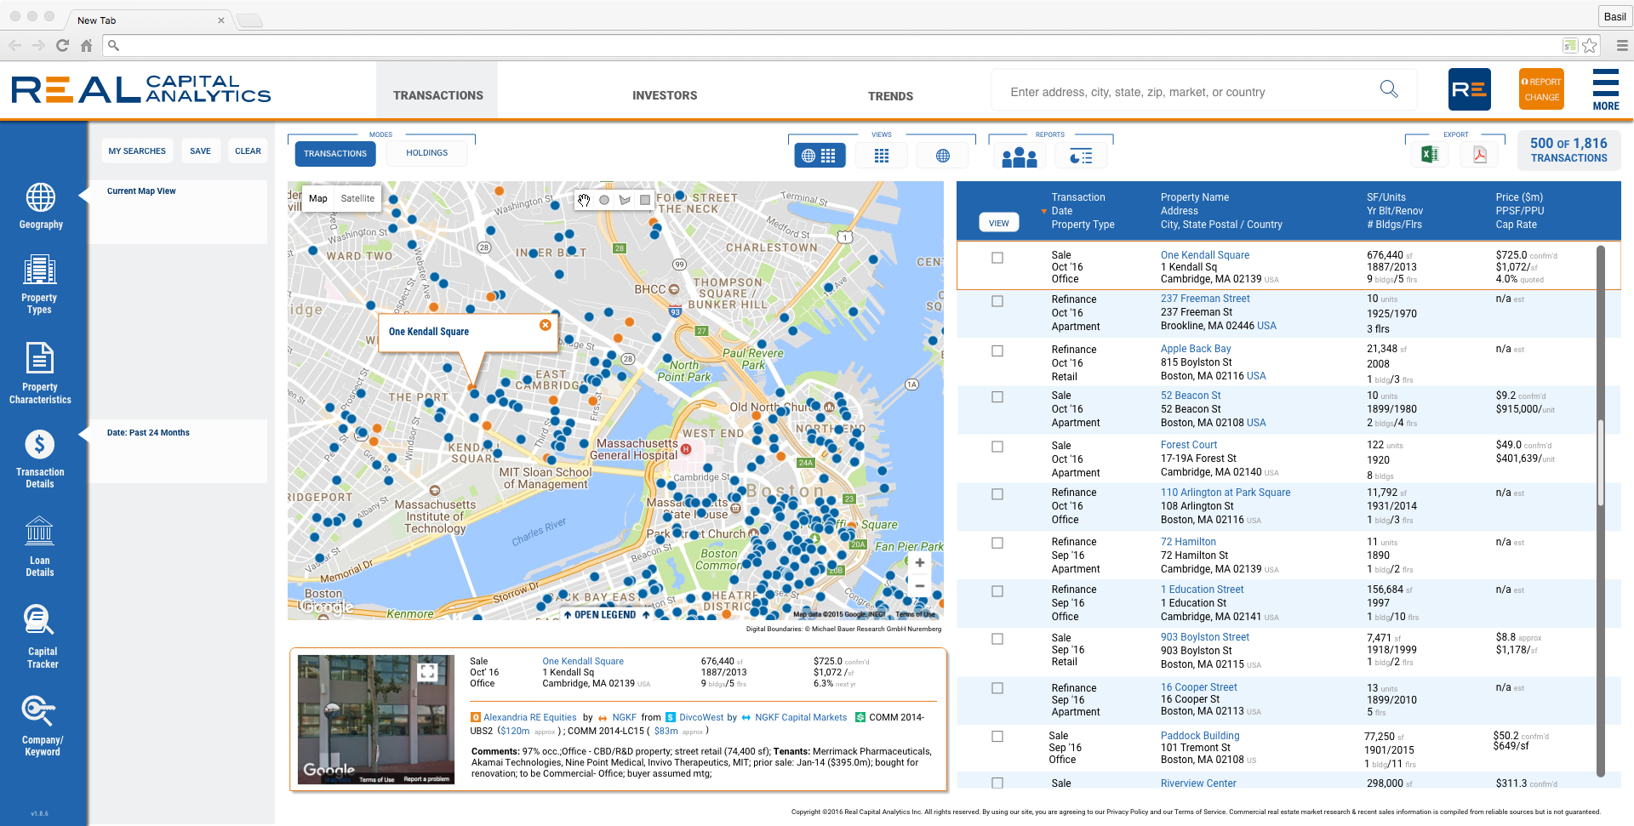Check 110 Arlington at Park Square checkbox
This screenshot has height=826, width=1634.
(997, 494)
